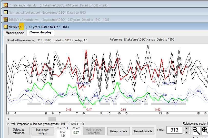
Task: Click the red correlation value 0.48
Action: [68, 110]
